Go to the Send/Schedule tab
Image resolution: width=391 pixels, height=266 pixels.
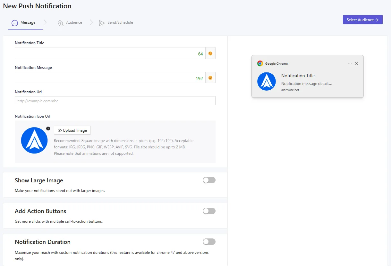tap(120, 22)
